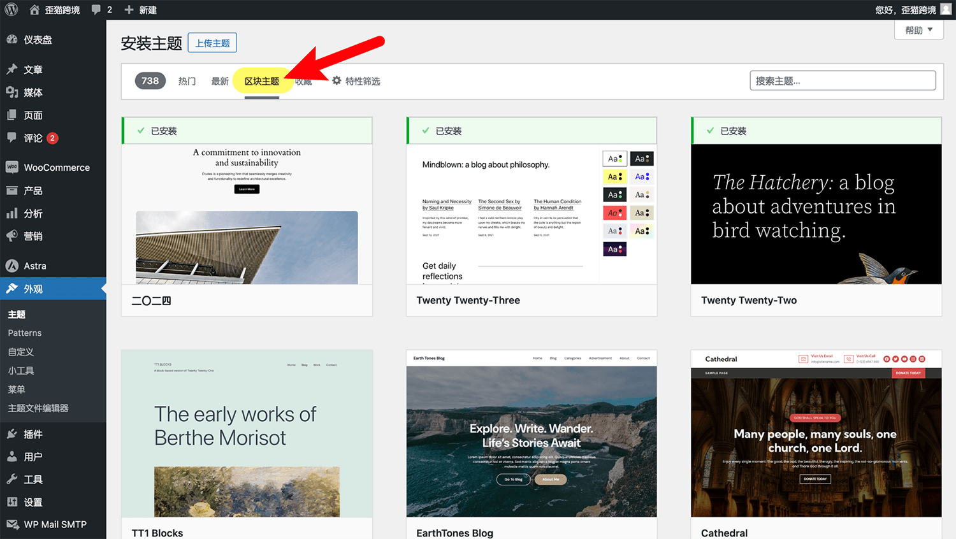The image size is (956, 539).
Task: Open the 特性筛选 feature filter link
Action: pos(363,81)
